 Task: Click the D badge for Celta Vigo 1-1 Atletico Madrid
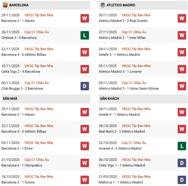click(x=182, y=163)
